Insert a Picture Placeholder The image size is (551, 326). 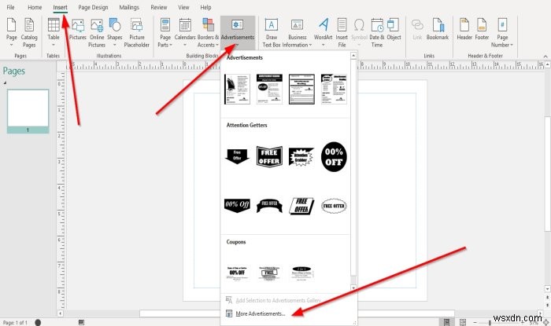pyautogui.click(x=137, y=32)
